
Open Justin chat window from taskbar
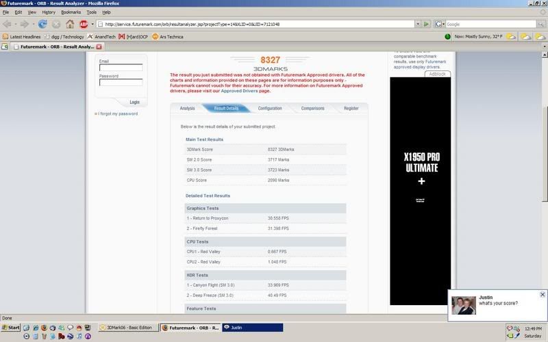[252, 328]
